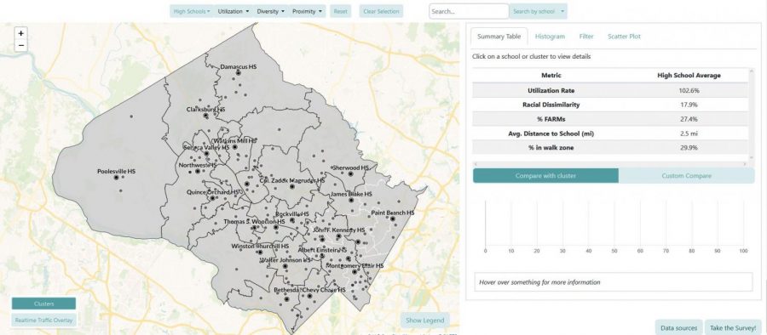Zoom out on the map
Image resolution: width=767 pixels, height=335 pixels.
[x=20, y=45]
